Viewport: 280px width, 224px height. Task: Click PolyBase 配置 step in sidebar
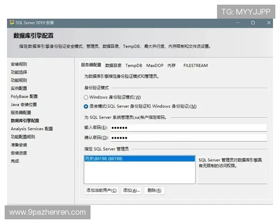24,97
